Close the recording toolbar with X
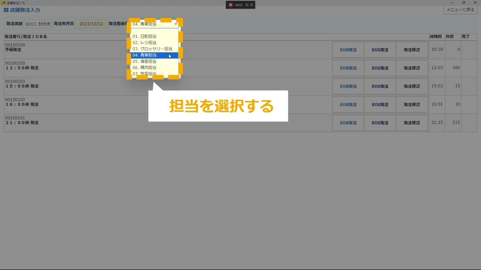This screenshot has width=481, height=270. (x=252, y=5)
